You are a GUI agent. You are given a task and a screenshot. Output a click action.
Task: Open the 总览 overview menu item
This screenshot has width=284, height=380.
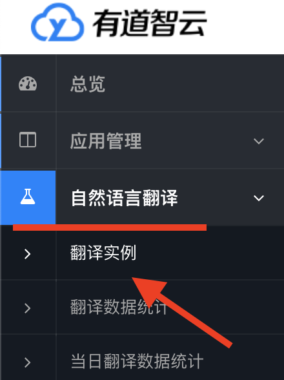pos(88,84)
